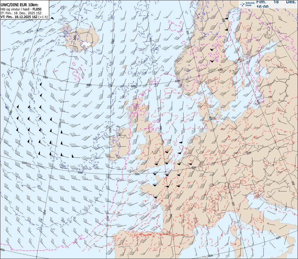Click the "VT: Fim.. 18.12.2025 16Z (+1 h)" line
This screenshot has height=259, width=298.
tap(24, 17)
